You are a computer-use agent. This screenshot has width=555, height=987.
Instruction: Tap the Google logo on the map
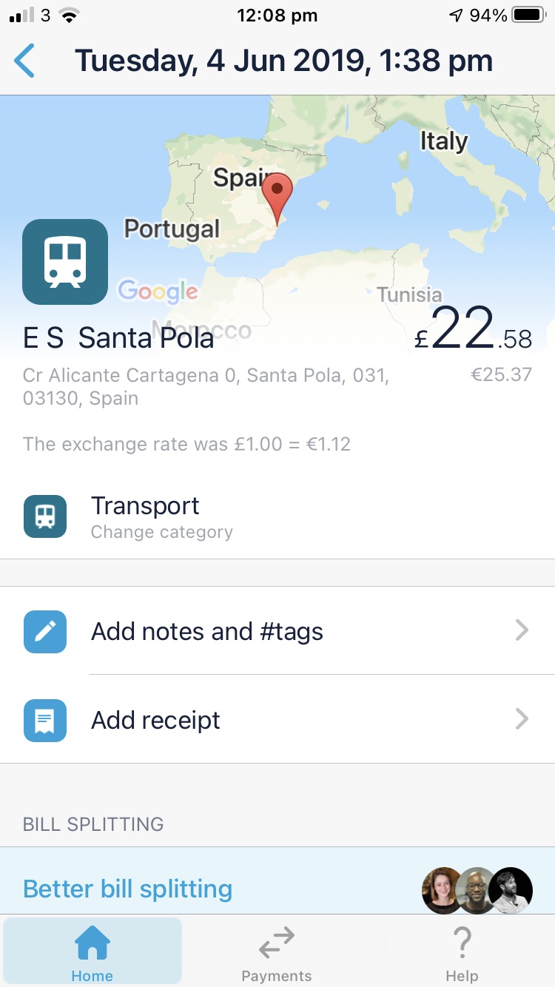[158, 291]
